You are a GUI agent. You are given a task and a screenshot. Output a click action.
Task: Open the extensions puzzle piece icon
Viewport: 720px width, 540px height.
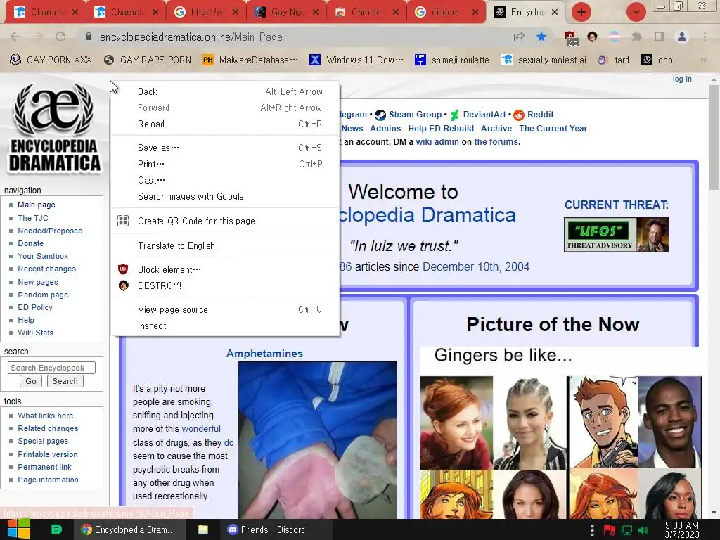click(636, 37)
